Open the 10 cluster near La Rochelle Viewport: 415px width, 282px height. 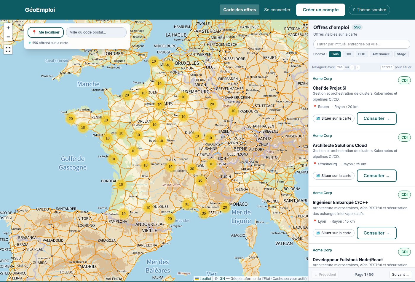(x=113, y=159)
